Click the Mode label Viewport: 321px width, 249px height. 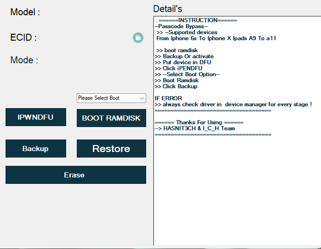pos(24,60)
